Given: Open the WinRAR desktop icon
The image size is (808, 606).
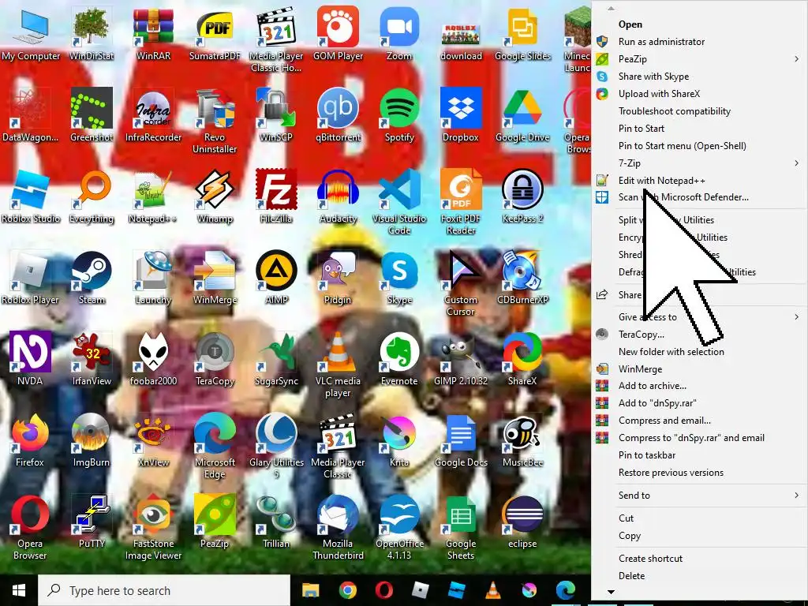Looking at the screenshot, I should [153, 33].
